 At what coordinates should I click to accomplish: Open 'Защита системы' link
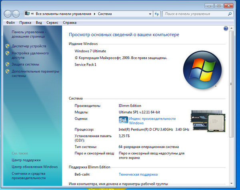[26, 64]
